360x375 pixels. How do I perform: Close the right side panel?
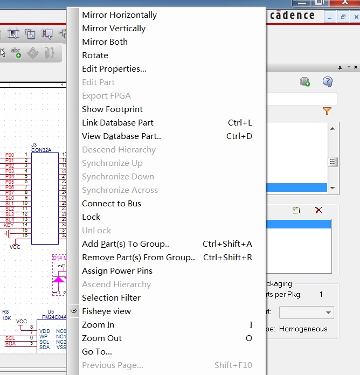tap(356, 67)
